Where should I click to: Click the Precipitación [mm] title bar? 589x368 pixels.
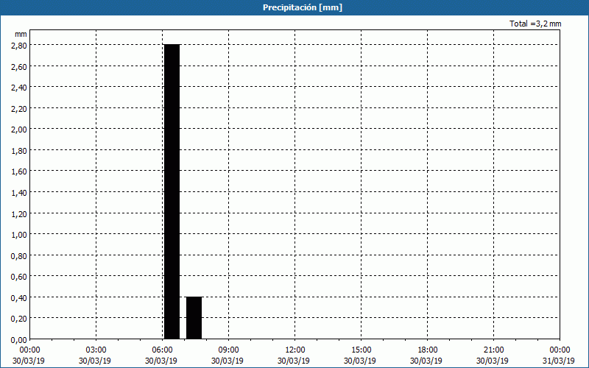coord(294,7)
